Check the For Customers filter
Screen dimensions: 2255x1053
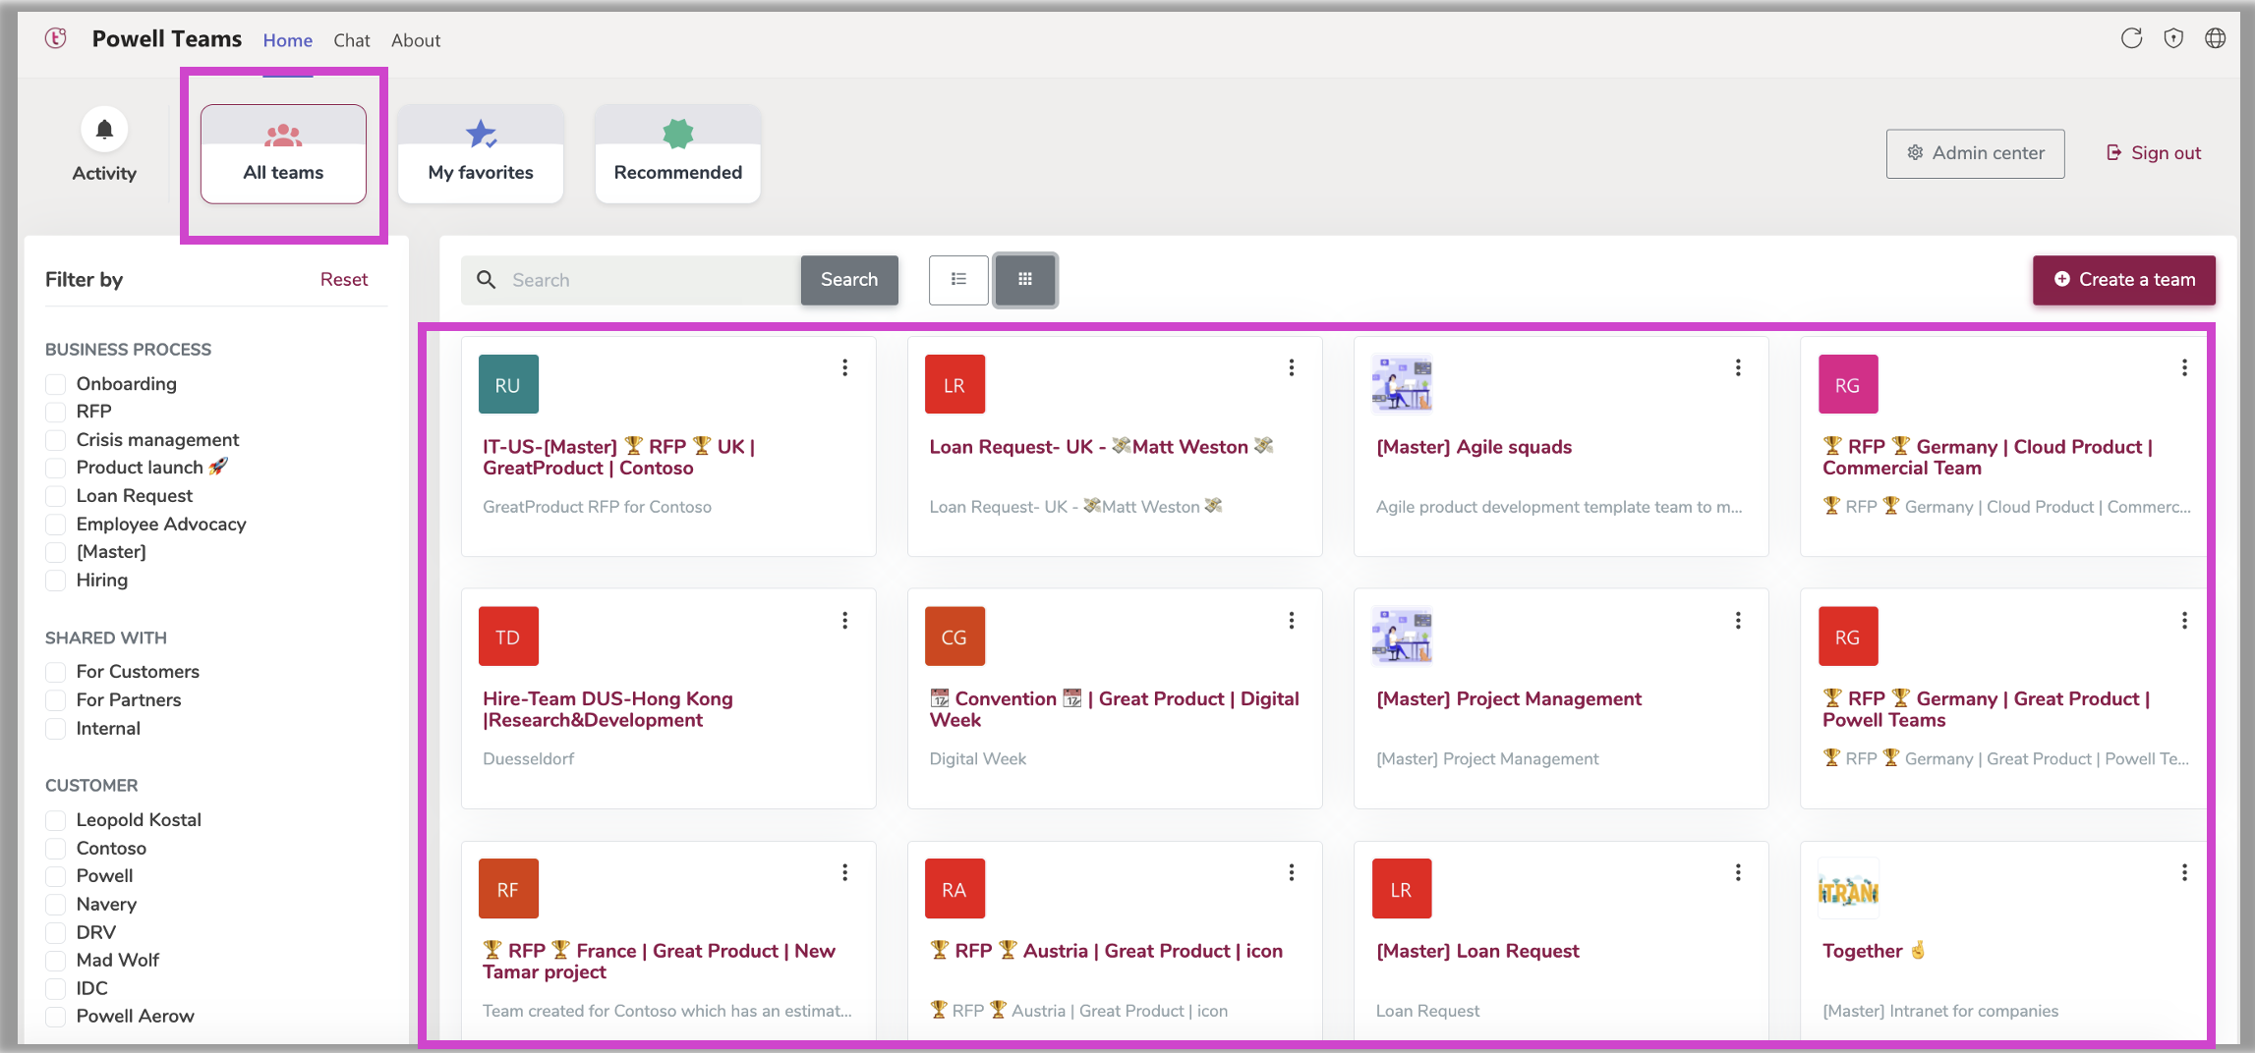56,672
